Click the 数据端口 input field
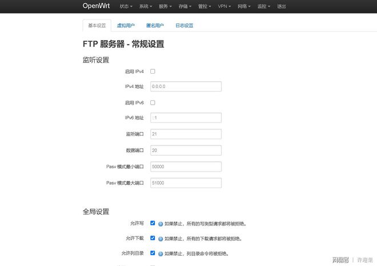377x266 pixels. 186,150
